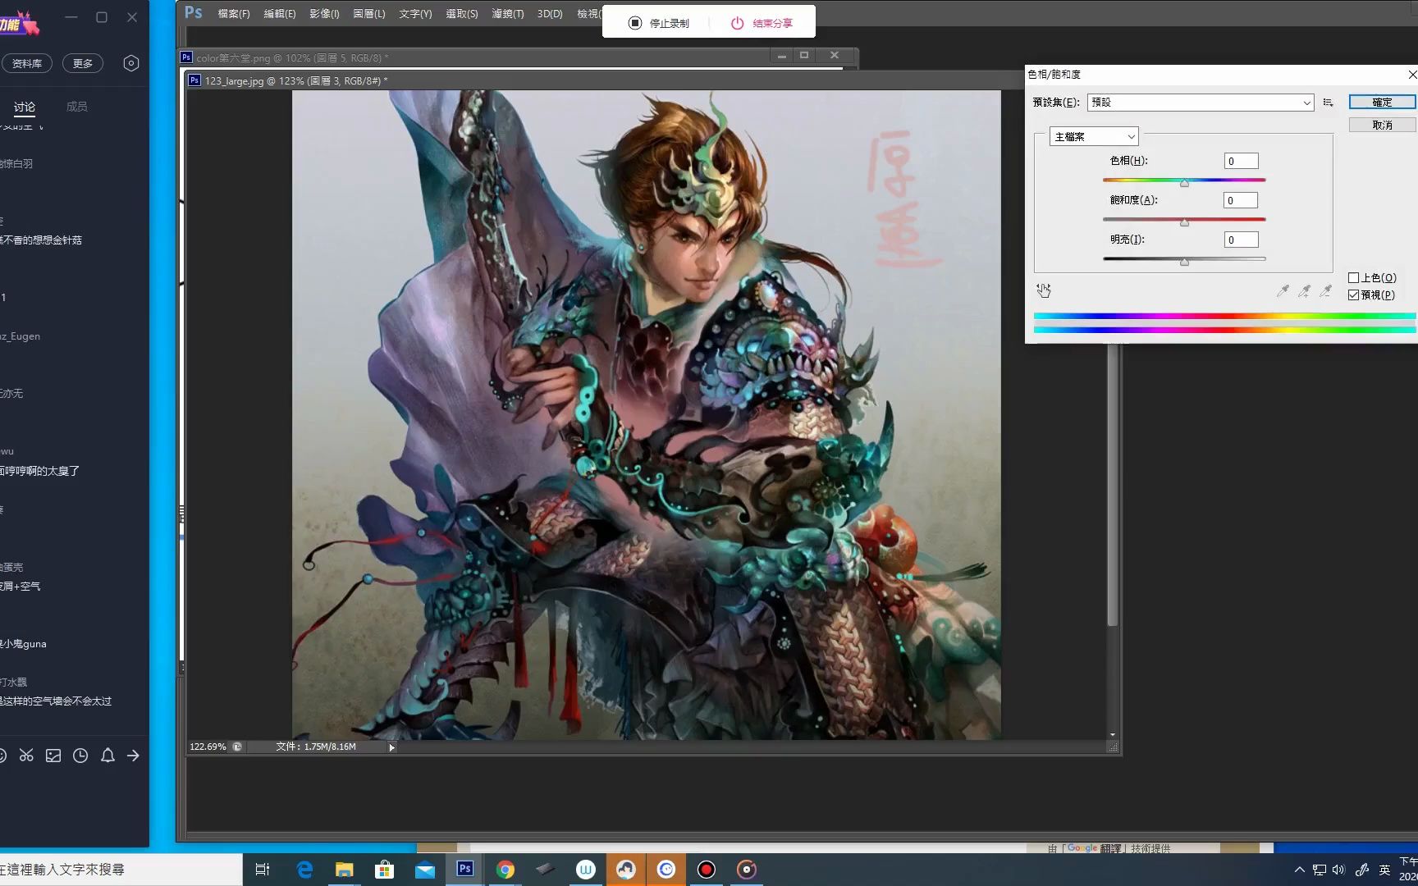1418x886 pixels.
Task: Open File Explorer from the taskbar
Action: (x=344, y=870)
